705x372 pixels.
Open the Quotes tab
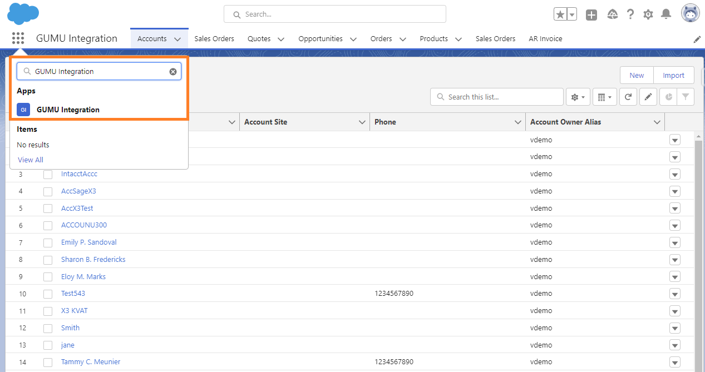(259, 38)
